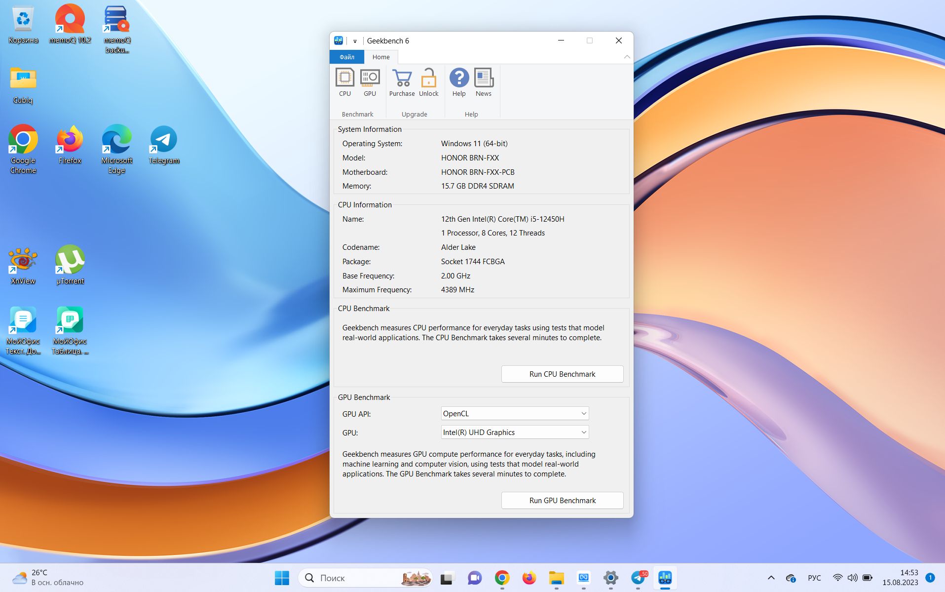Click the Geekbench app icon in title bar

pos(339,40)
